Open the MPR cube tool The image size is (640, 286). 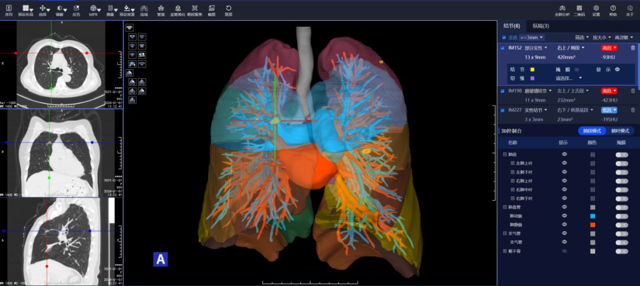click(x=94, y=8)
